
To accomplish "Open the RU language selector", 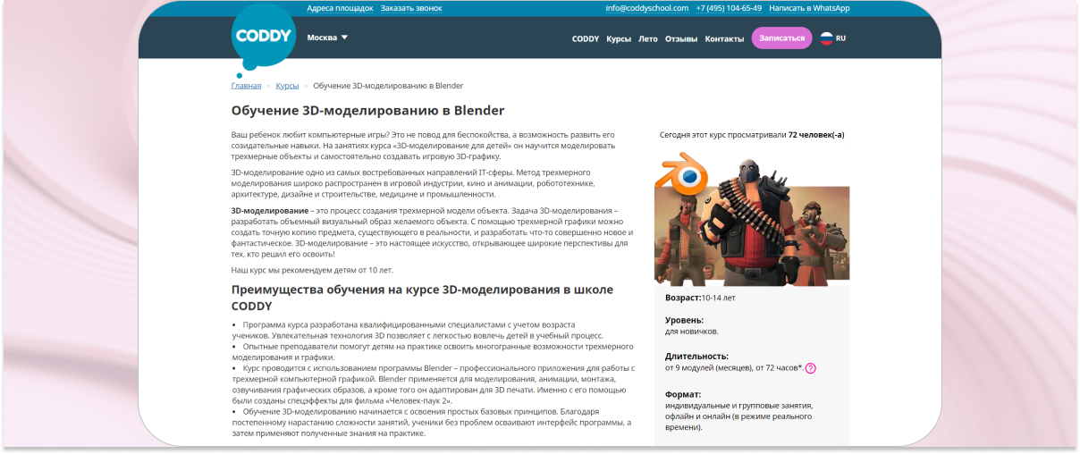I will click(840, 38).
